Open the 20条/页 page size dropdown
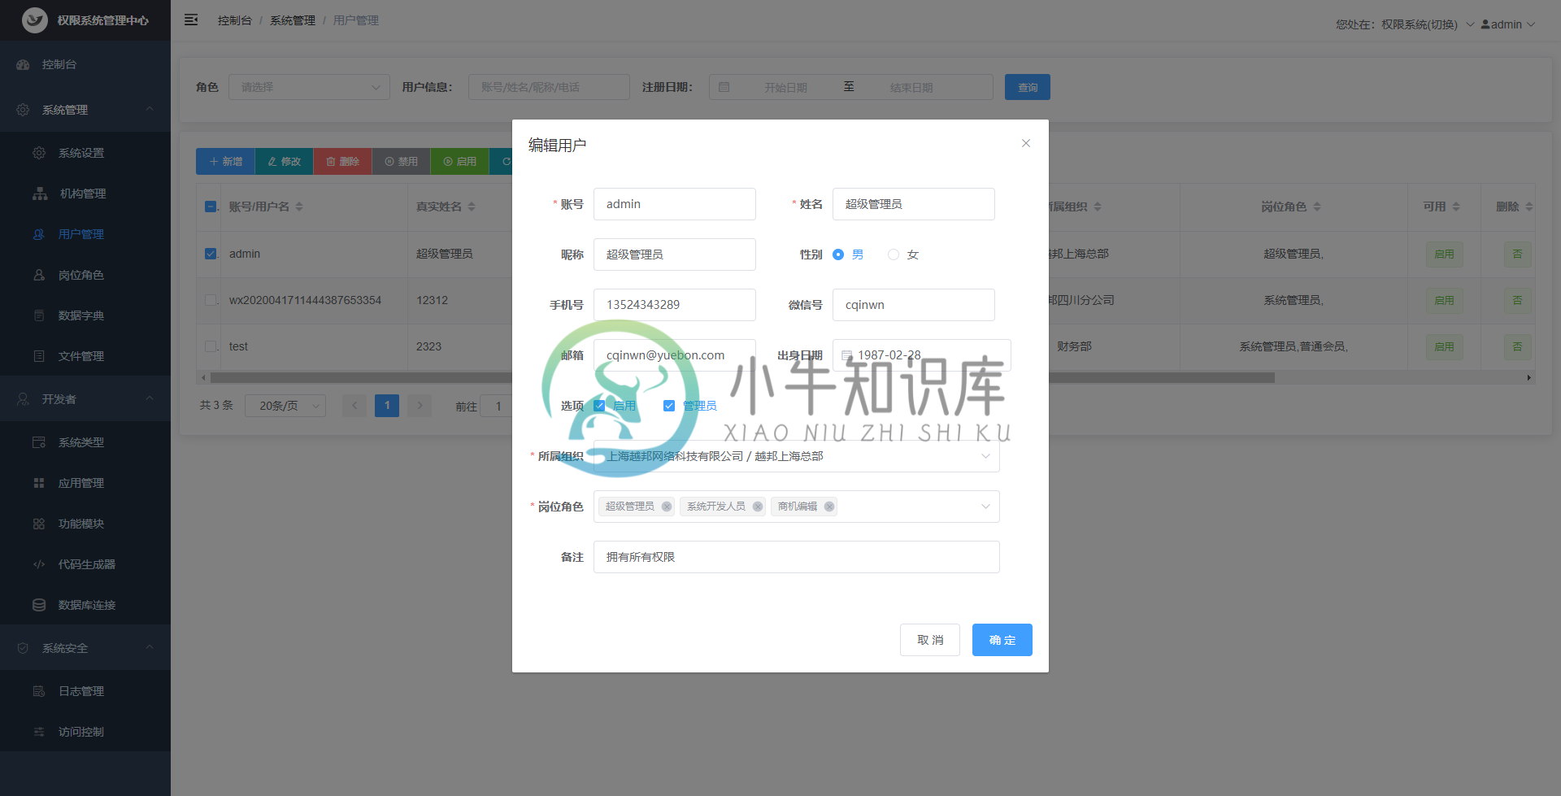Image resolution: width=1561 pixels, height=796 pixels. coord(285,406)
